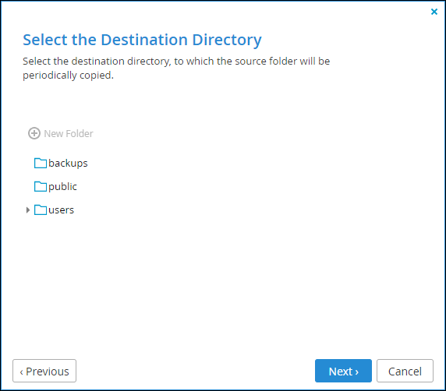Click the description paragraph about periodic copying

pyautogui.click(x=176, y=69)
